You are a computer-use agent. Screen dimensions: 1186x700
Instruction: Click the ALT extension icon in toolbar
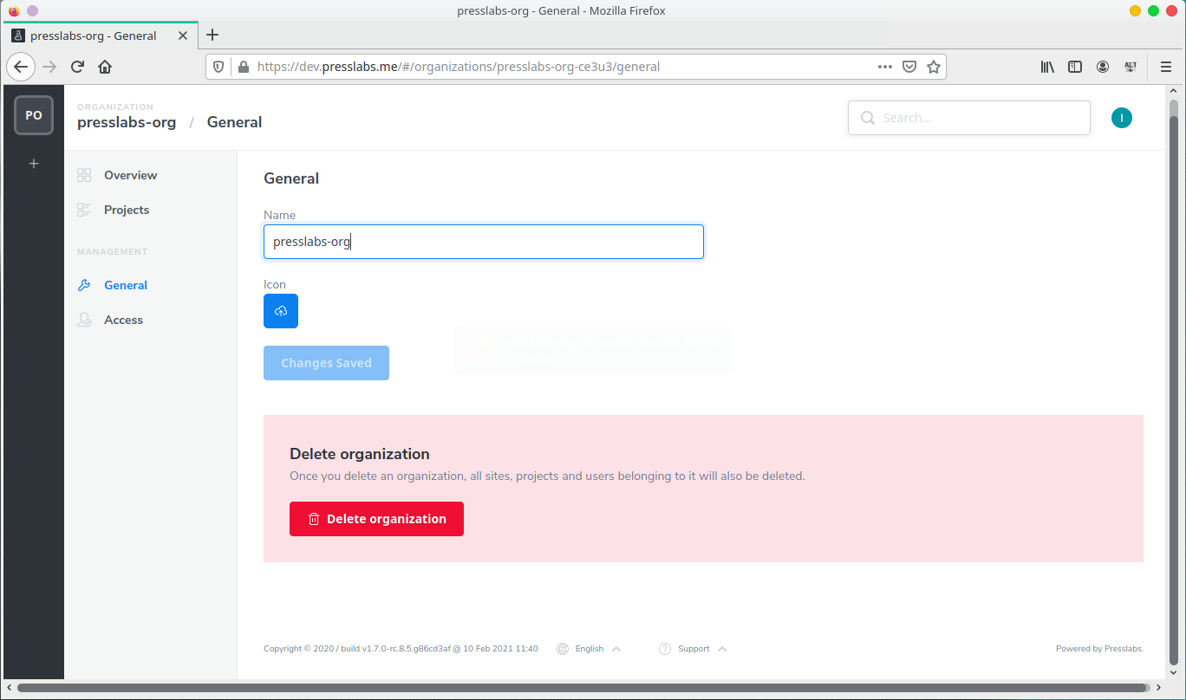(x=1131, y=67)
